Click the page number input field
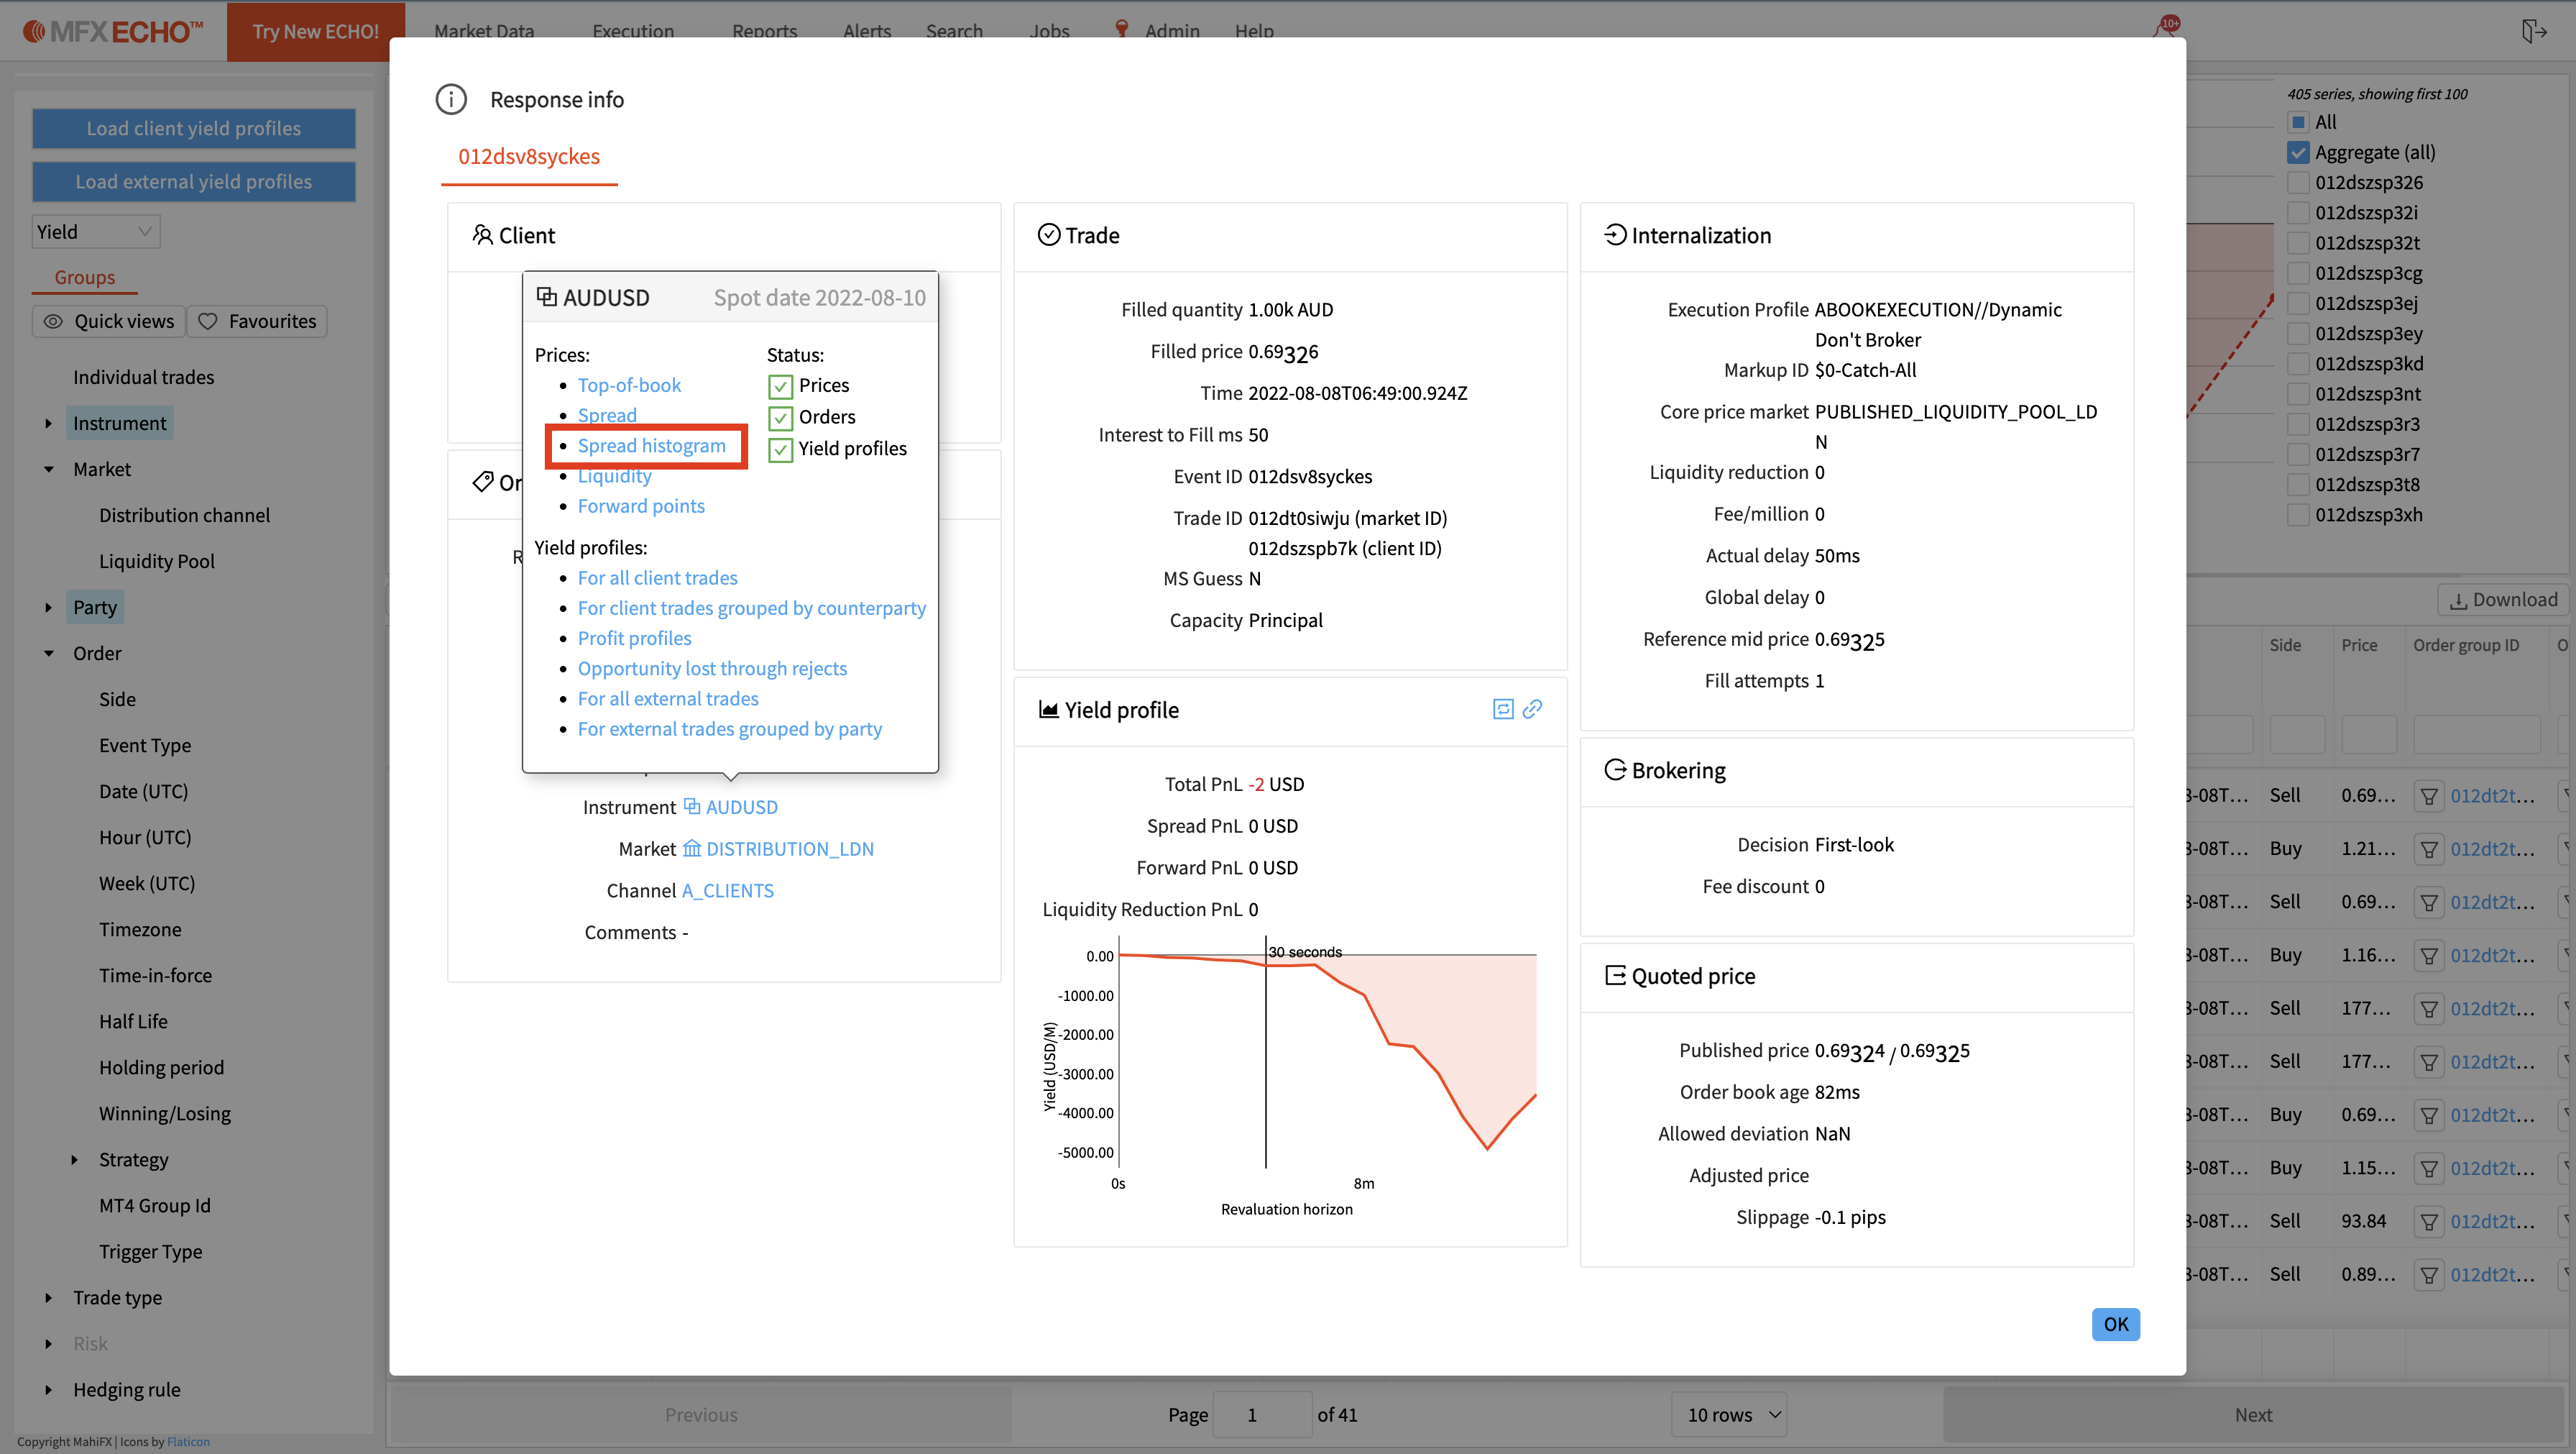The image size is (2576, 1454). pos(1261,1415)
